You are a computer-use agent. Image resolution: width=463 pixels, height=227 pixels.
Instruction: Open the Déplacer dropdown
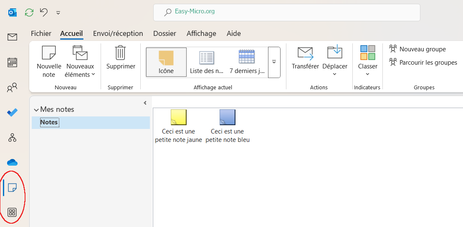335,61
